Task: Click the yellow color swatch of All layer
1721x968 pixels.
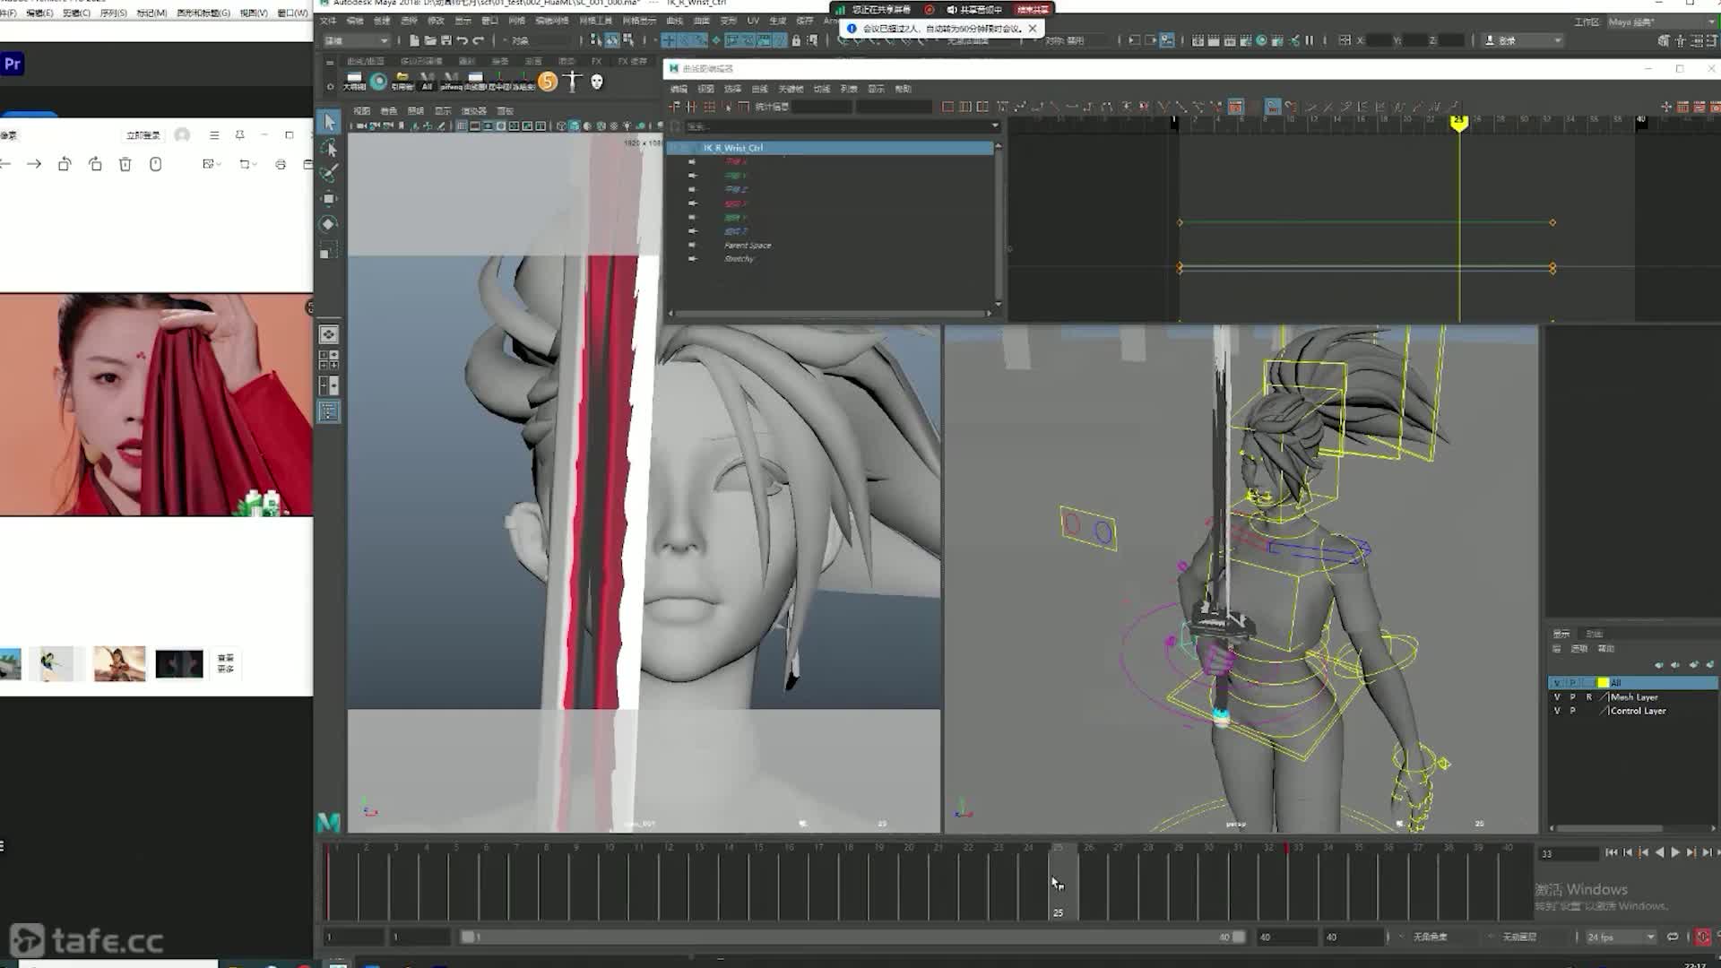Action: pyautogui.click(x=1603, y=683)
